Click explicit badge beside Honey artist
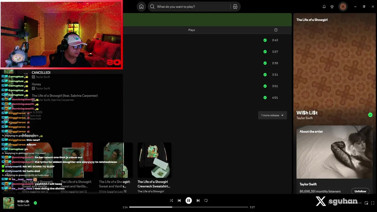The width and height of the screenshot is (377, 212). pyautogui.click(x=33, y=88)
